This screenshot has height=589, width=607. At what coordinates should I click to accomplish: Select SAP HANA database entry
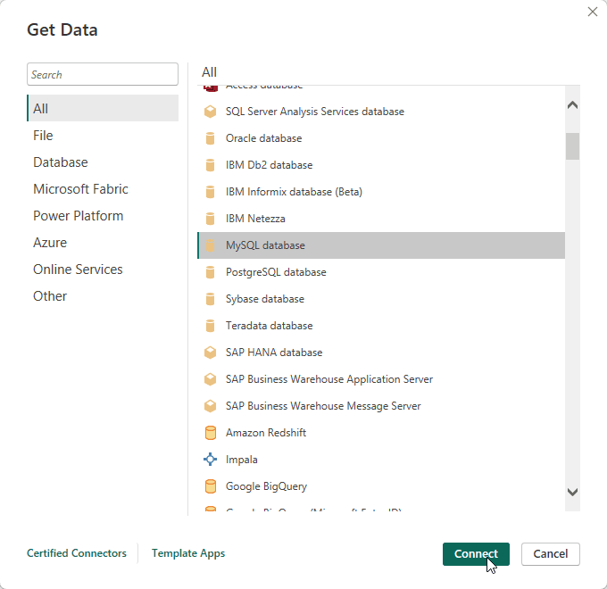[x=381, y=353]
